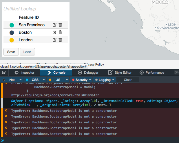Image resolution: width=179 pixels, height=143 pixels.
Task: Edit the San Francisco feature
Action: click(x=54, y=25)
